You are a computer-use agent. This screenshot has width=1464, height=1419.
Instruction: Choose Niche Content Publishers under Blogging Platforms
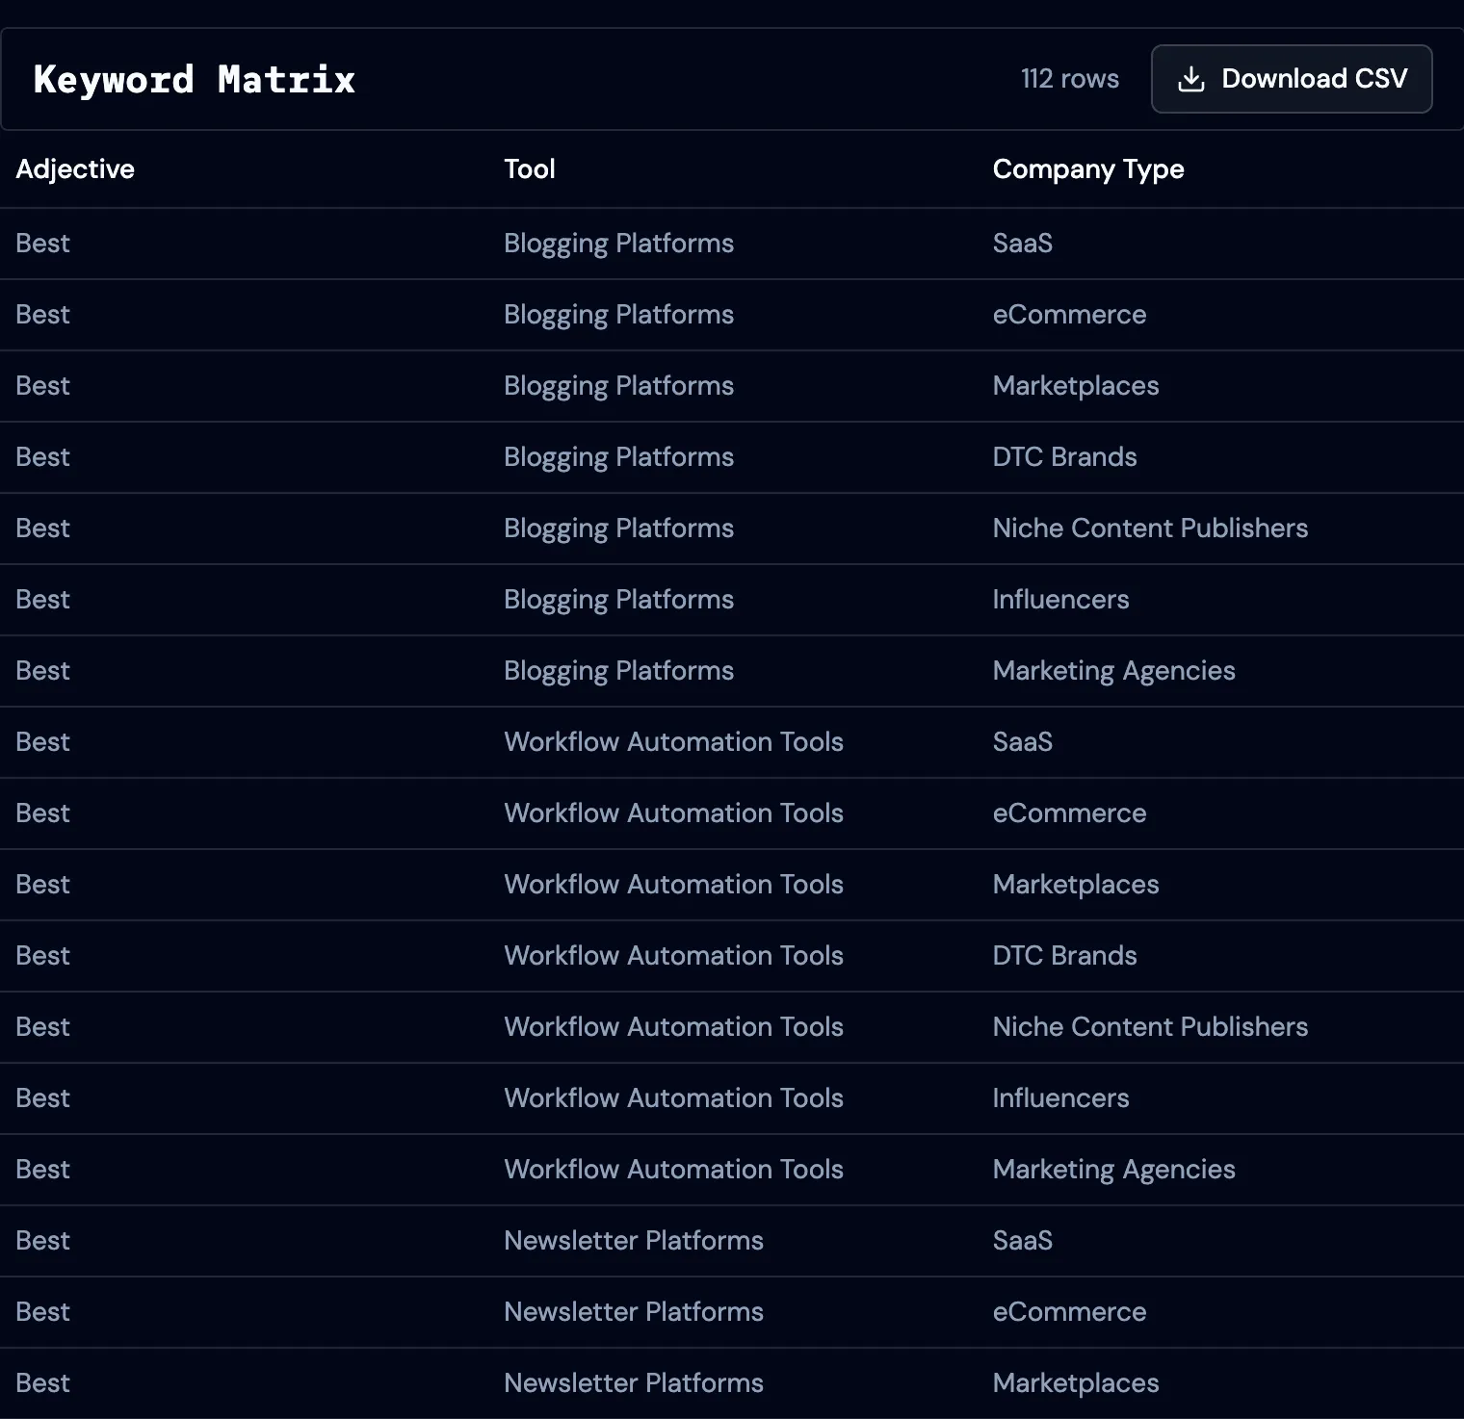point(1150,529)
